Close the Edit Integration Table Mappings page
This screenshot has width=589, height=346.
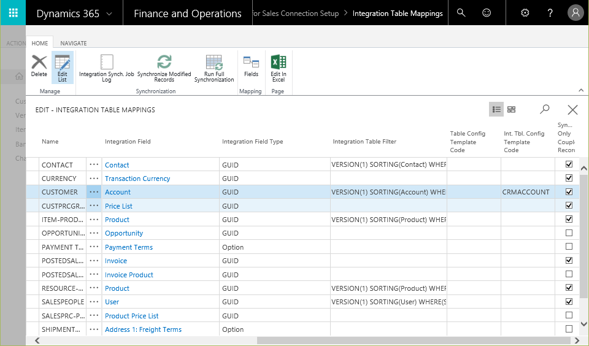[572, 110]
